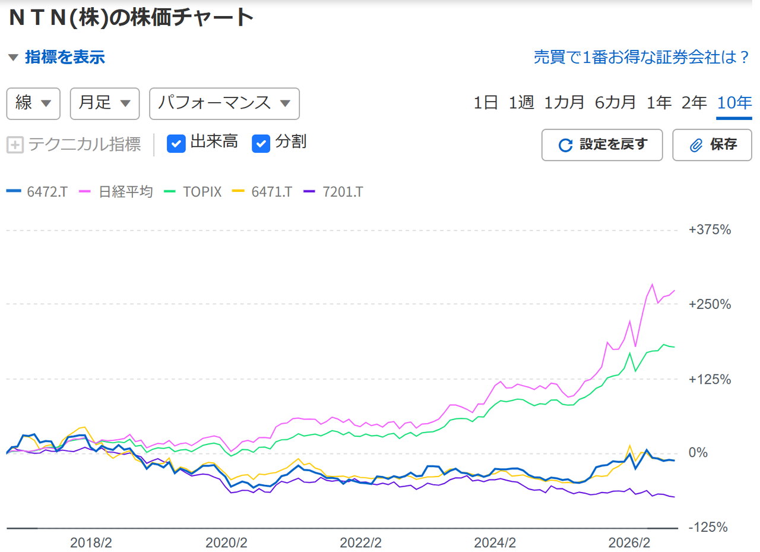Click the 2018/2 date label
This screenshot has width=760, height=552.
click(91, 542)
